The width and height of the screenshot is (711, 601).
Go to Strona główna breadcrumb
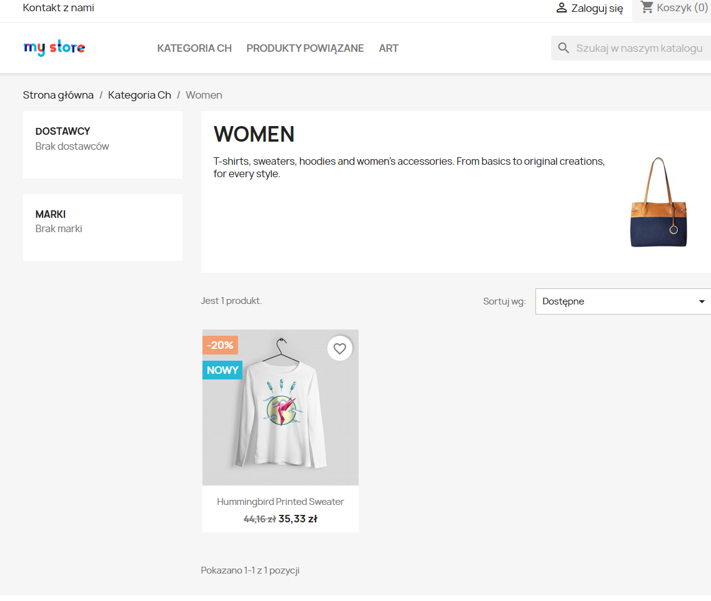[58, 95]
